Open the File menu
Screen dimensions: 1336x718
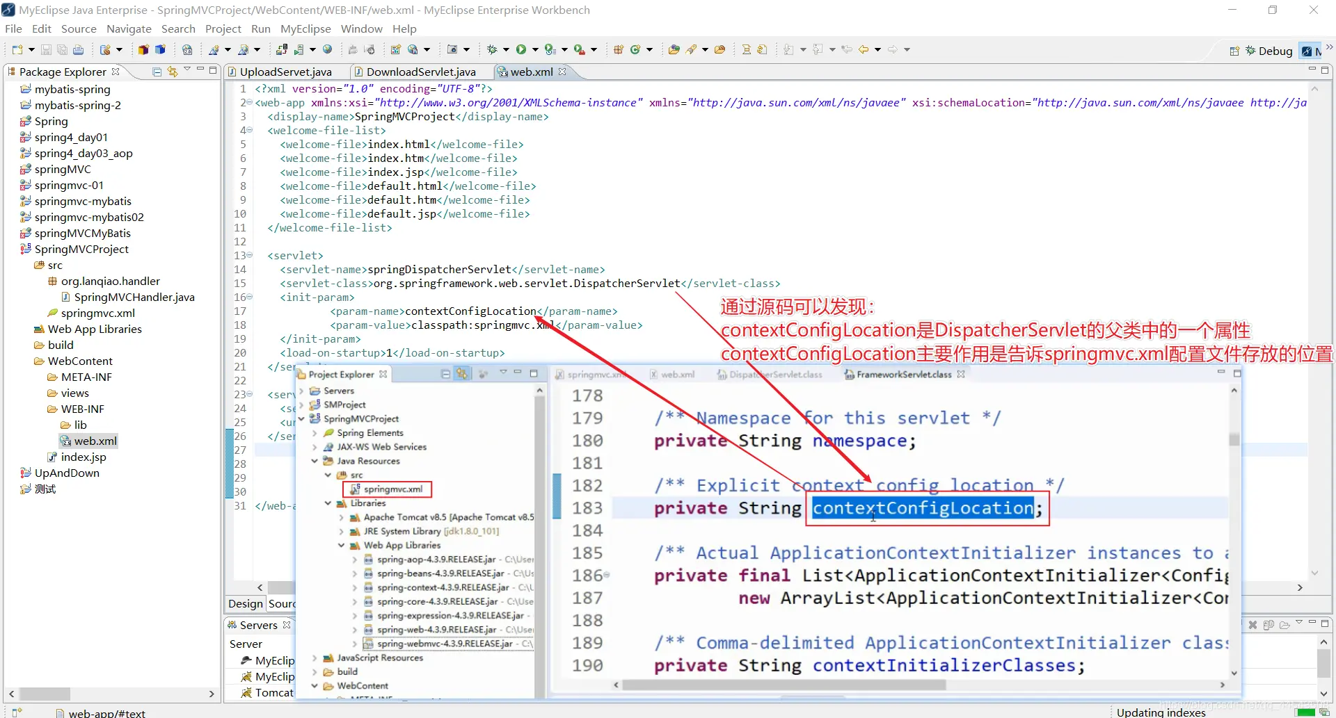(x=13, y=28)
